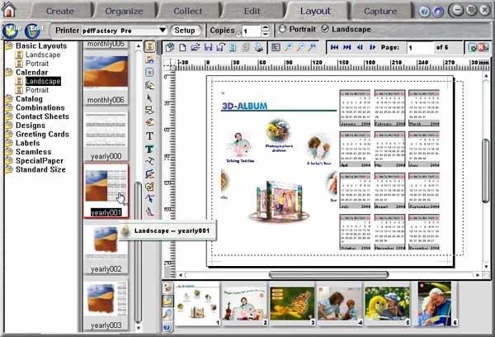This screenshot has height=337, width=495.
Task: Click the open folder icon in toolbar
Action: [x=196, y=48]
